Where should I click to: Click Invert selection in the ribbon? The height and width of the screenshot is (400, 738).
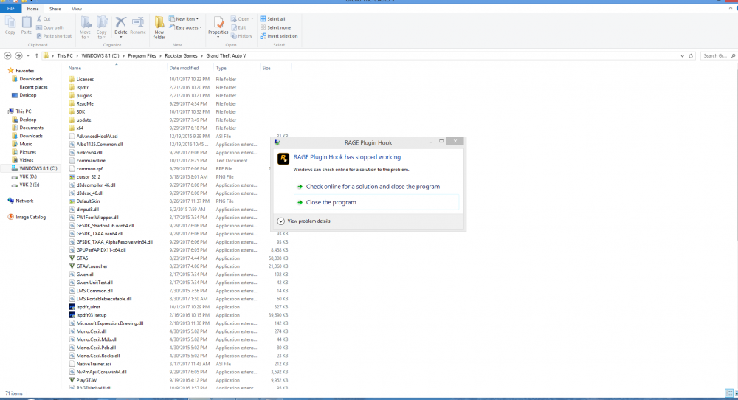[279, 35]
